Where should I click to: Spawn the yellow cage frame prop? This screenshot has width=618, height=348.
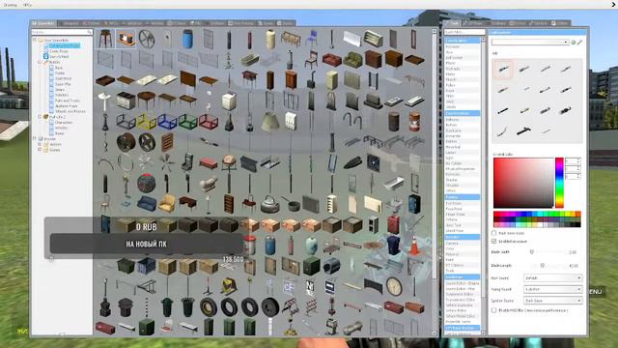point(147,121)
